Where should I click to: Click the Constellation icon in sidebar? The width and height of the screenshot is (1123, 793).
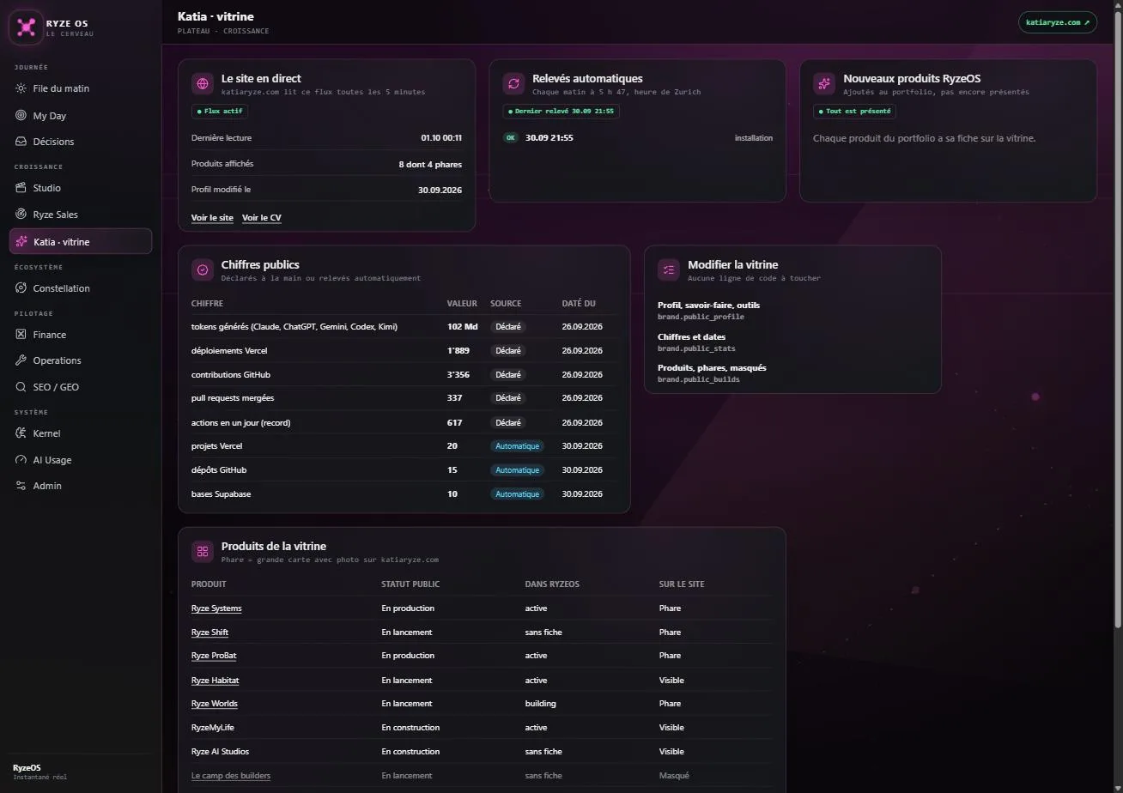21,288
